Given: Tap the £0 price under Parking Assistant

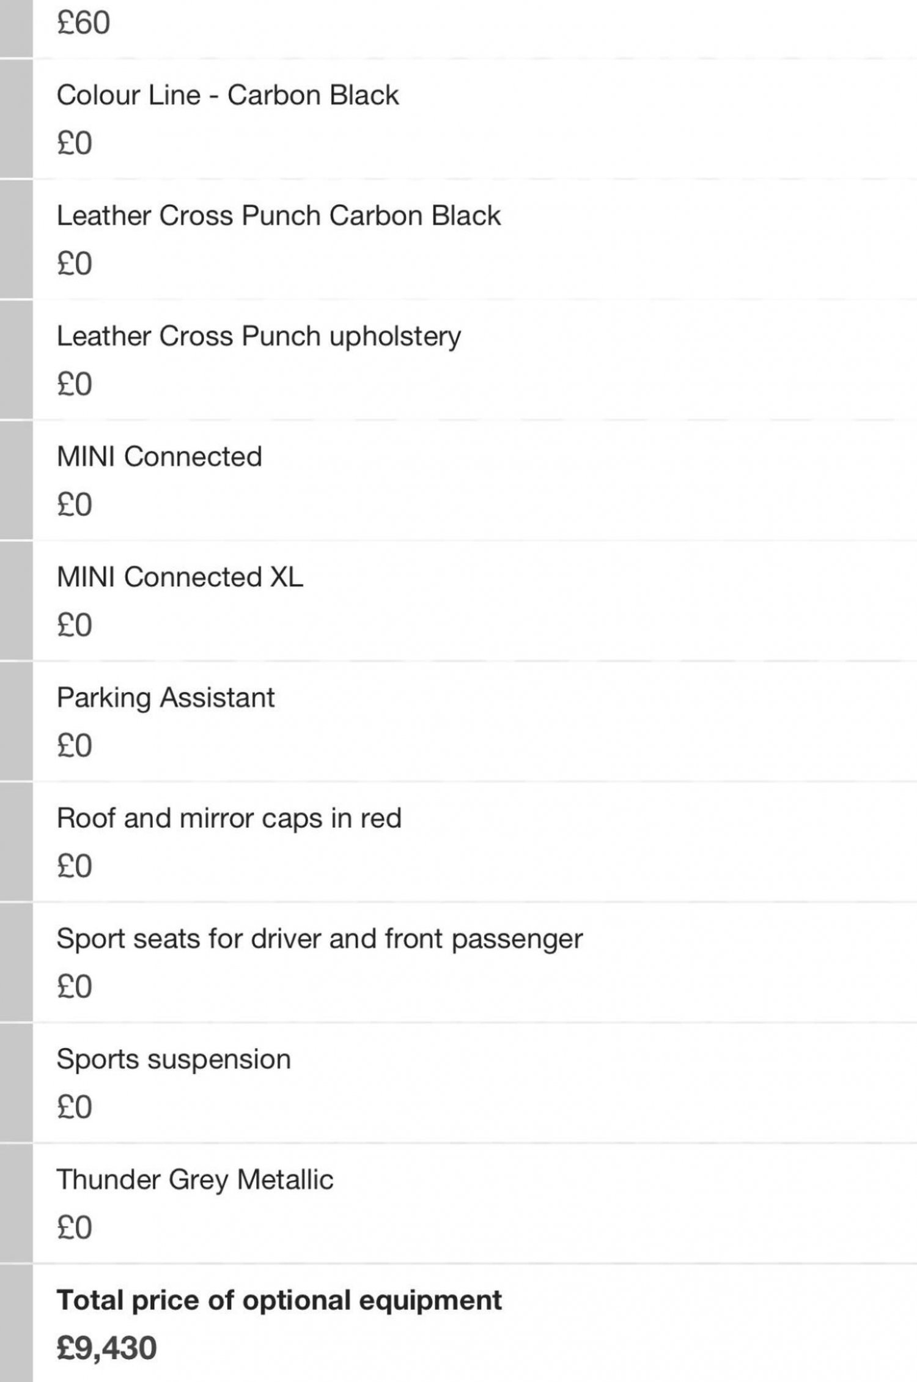Looking at the screenshot, I should coord(74,745).
